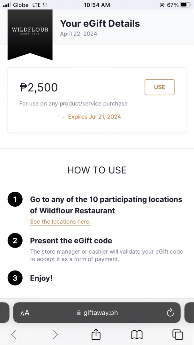
Task: Tap the partially visible tab on the right edge
Action: [x=191, y=313]
